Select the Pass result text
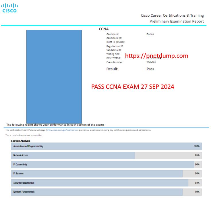211x198 pixels. (150, 69)
